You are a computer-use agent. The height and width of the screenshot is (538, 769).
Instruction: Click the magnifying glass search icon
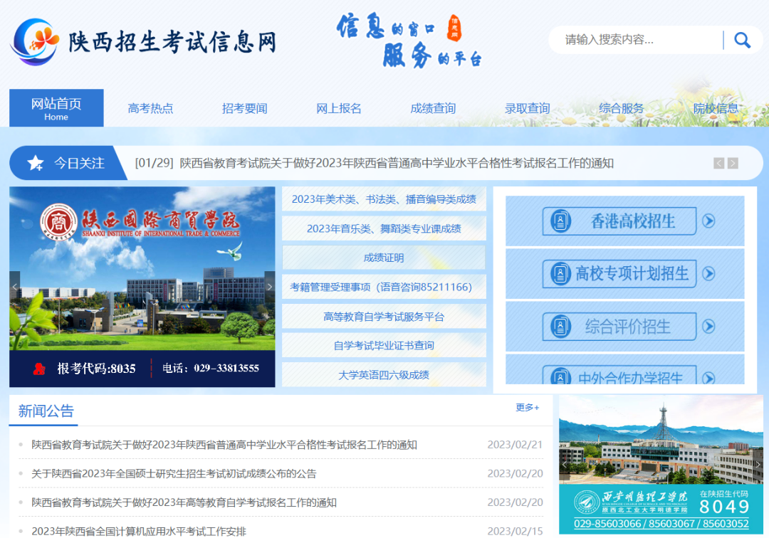[742, 41]
